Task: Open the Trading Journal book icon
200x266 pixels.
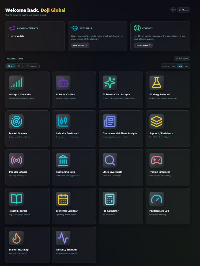Action: coord(16,199)
